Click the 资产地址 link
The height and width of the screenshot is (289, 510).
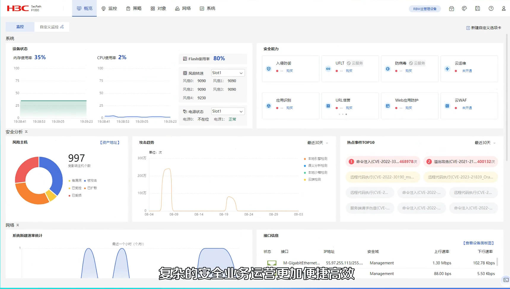[110, 143]
